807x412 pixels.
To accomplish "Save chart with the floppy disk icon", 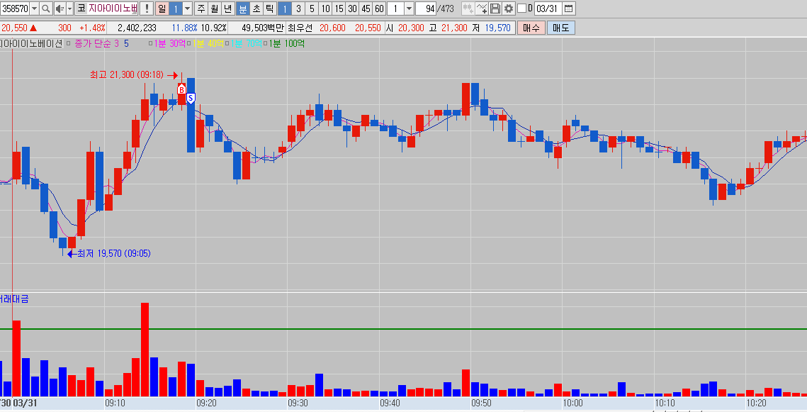I will [495, 9].
